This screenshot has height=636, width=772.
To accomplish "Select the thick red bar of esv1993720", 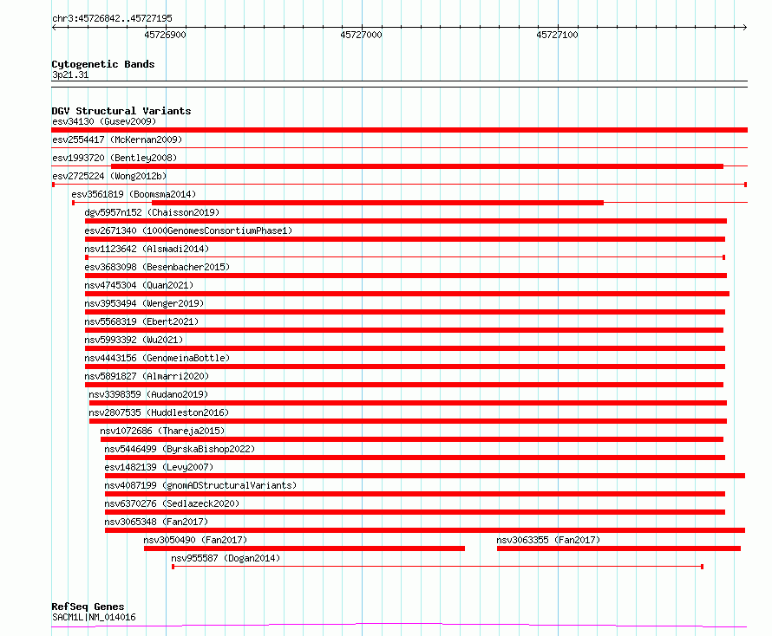I will 417,166.
